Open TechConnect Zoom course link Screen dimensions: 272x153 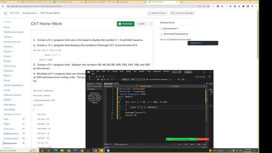pyautogui.click(x=14, y=32)
